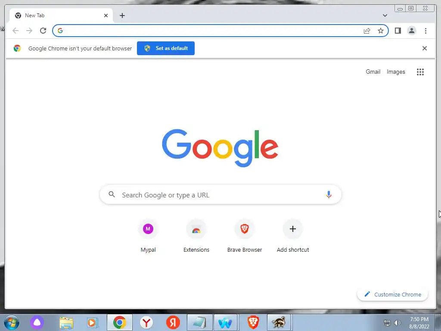Open the Gmail link

[x=373, y=72]
